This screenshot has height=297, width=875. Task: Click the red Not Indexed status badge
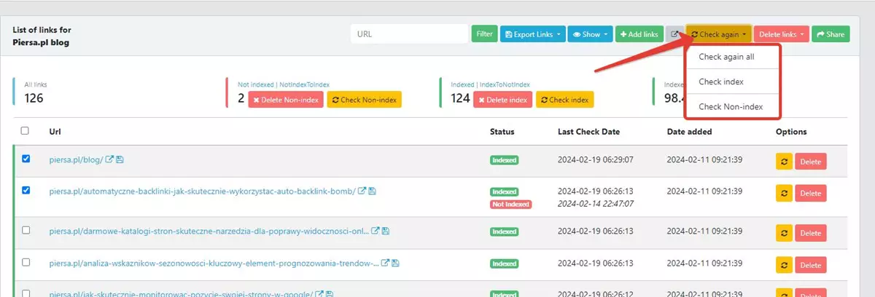tap(510, 205)
